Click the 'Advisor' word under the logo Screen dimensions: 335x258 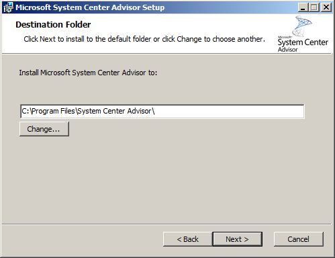288,50
